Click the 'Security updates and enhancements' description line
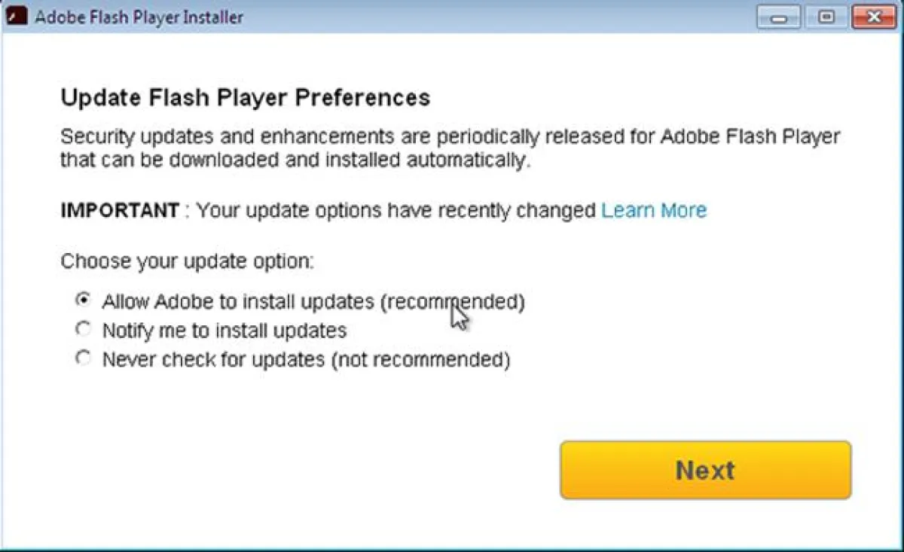This screenshot has width=904, height=552. [450, 138]
